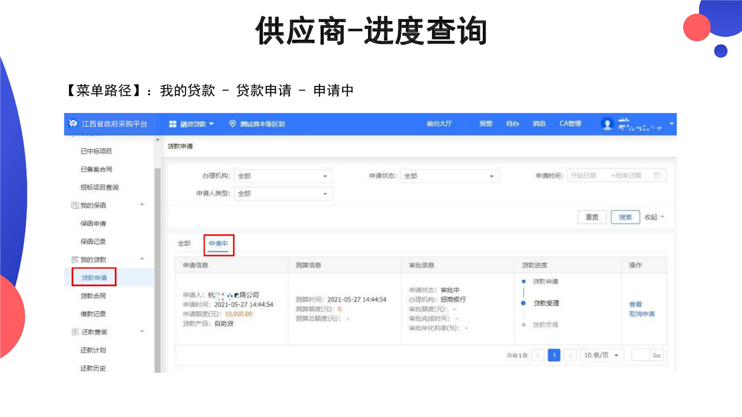Collapse filters with 收起
This screenshot has height=417, width=742.
tap(654, 217)
